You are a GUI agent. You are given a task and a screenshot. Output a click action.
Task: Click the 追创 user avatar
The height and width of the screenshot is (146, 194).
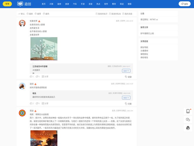click(22, 86)
